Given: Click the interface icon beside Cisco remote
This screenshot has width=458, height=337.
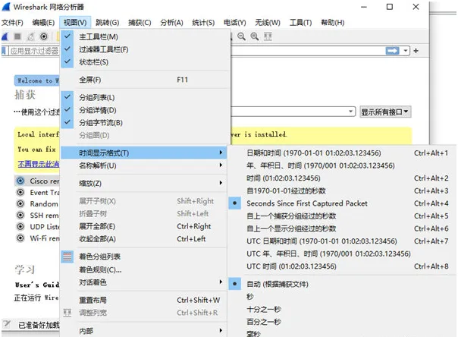Looking at the screenshot, I should tap(20, 181).
